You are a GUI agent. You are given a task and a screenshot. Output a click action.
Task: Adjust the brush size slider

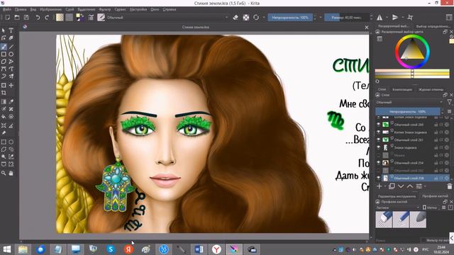pos(347,17)
